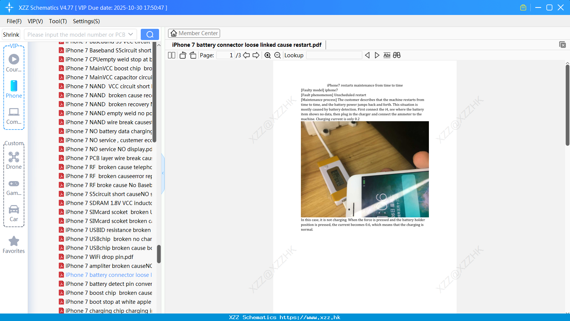This screenshot has width=570, height=321.
Task: Open iPhone 7 S5circuit short causeNO file
Action: click(x=106, y=194)
